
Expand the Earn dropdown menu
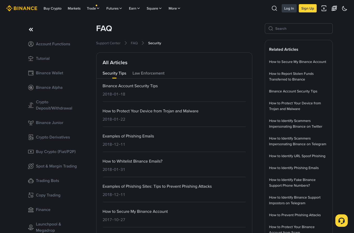[134, 8]
